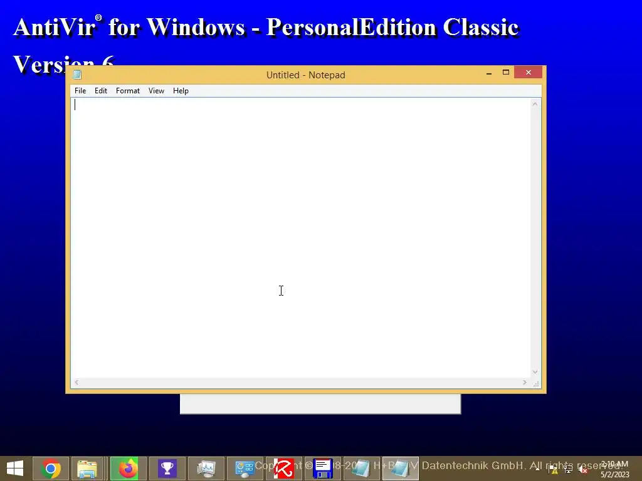Image resolution: width=642 pixels, height=481 pixels.
Task: Close the Notepad window
Action: tap(528, 73)
